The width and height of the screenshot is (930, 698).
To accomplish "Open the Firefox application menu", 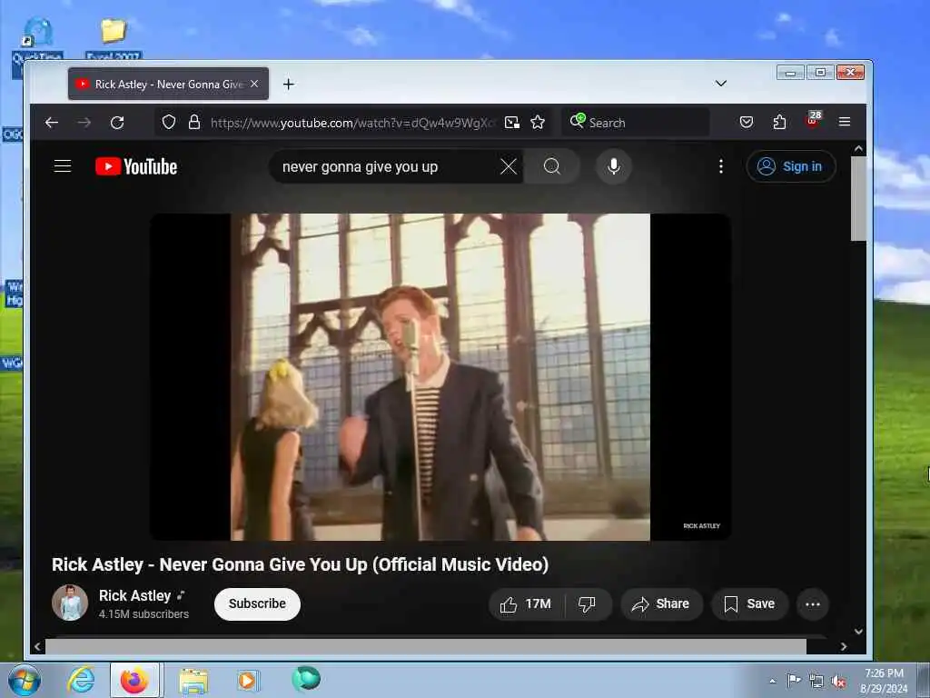I will click(845, 122).
